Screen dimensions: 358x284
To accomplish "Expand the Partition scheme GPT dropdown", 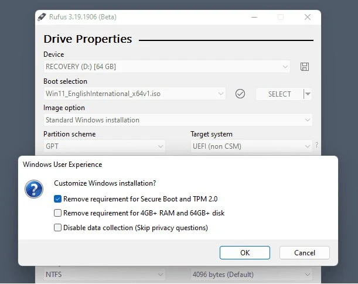I will [x=104, y=146].
